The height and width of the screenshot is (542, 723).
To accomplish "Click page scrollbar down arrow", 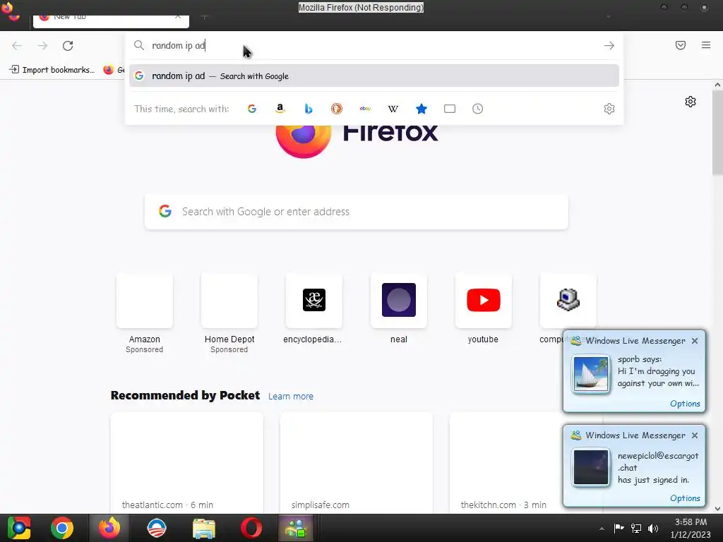I will click(718, 509).
